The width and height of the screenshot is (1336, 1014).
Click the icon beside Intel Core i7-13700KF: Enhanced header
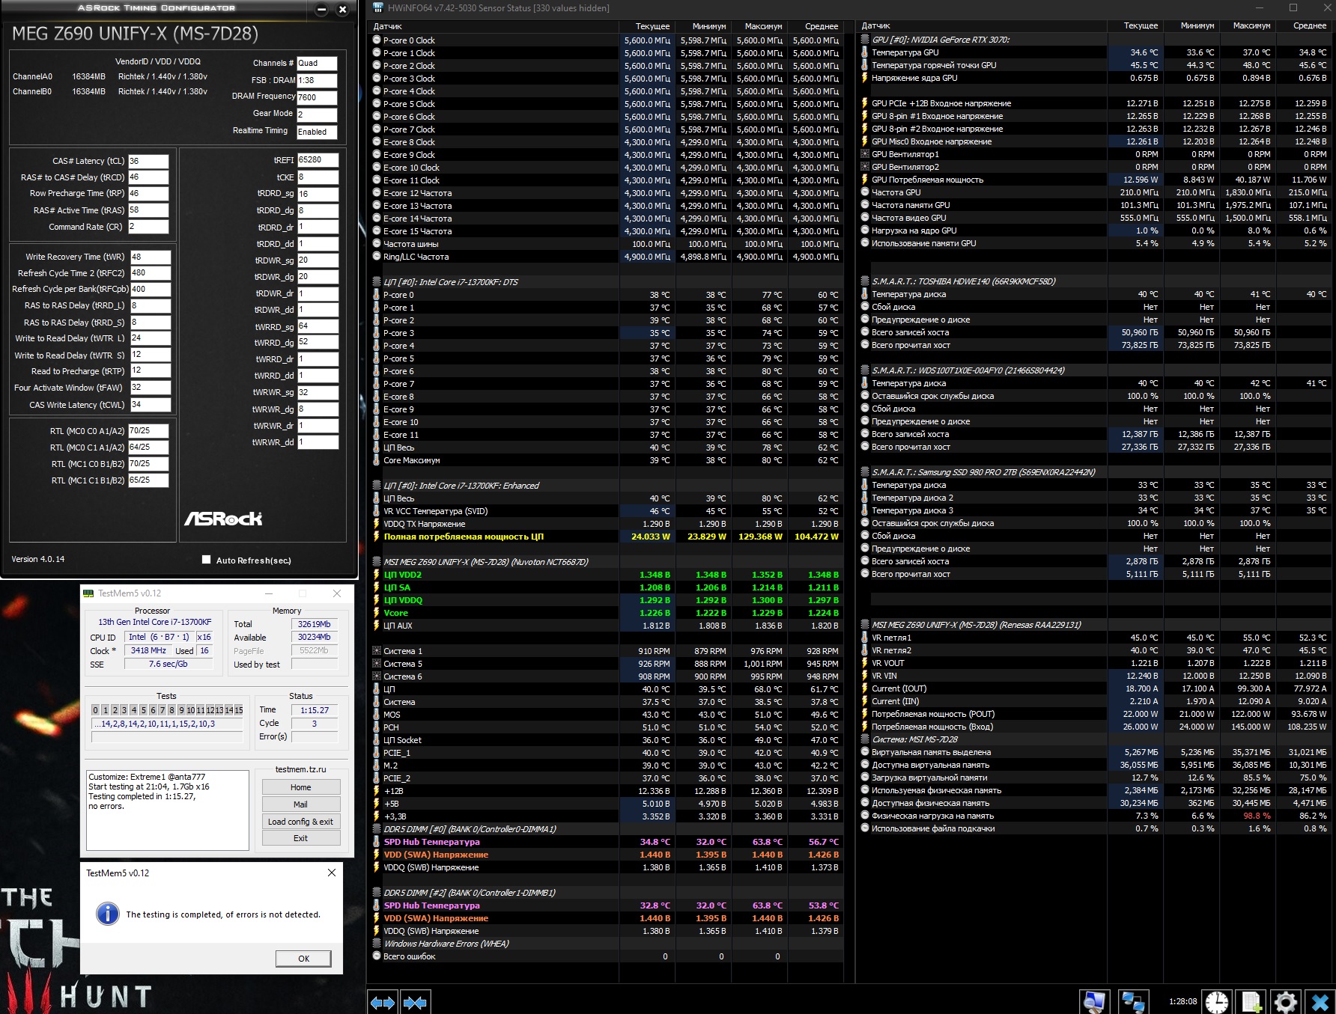click(377, 486)
